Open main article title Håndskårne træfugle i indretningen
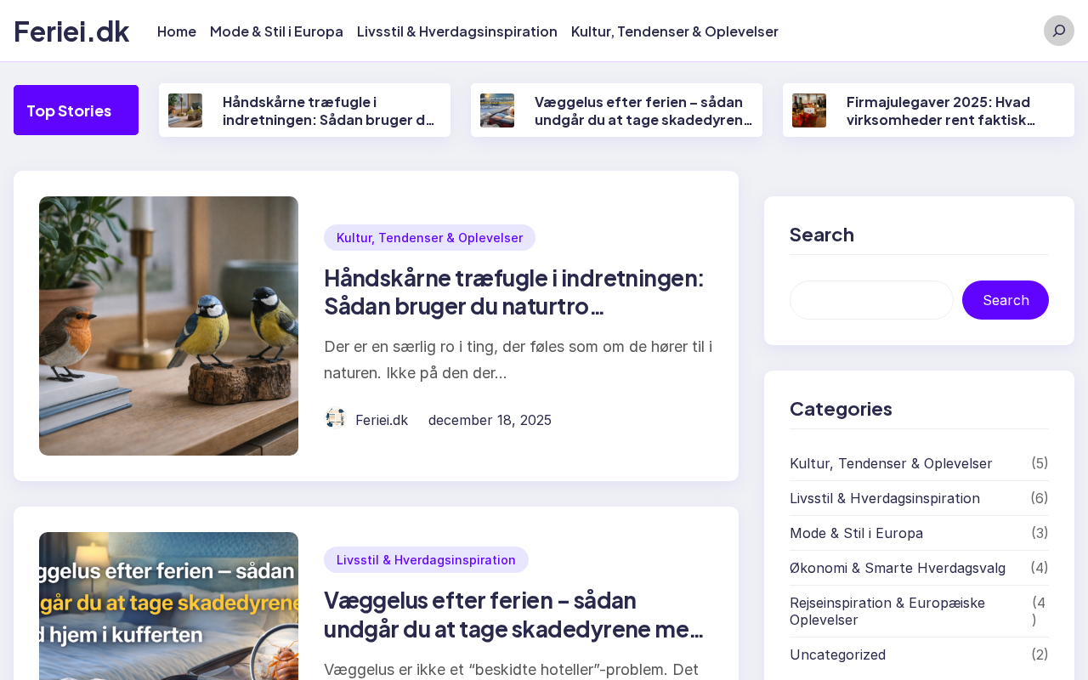 click(x=513, y=292)
